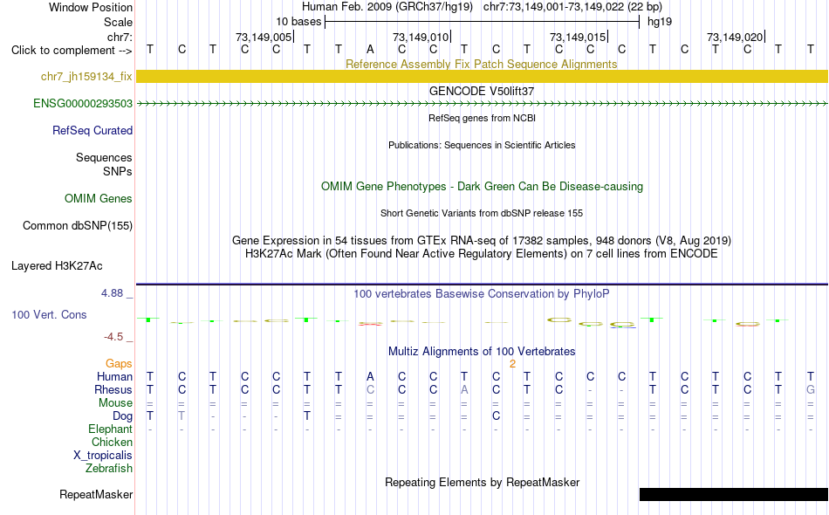This screenshot has height=515, width=829.
Task: Open the 'H3K27Ac Mark' ENCODE track title
Action: (482, 254)
